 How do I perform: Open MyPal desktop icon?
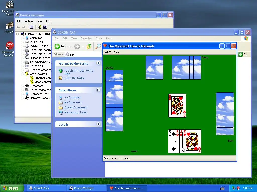[x=9, y=27]
